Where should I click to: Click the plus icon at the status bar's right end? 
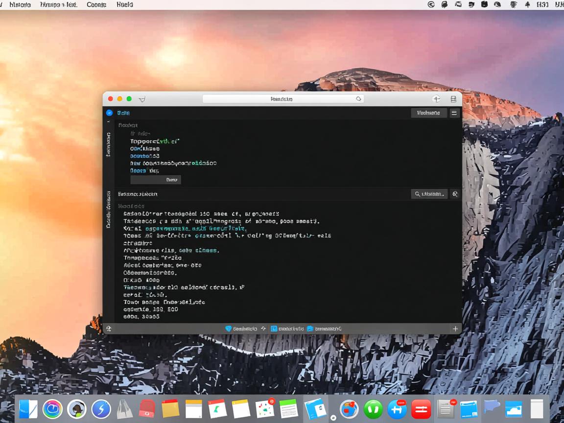click(455, 329)
